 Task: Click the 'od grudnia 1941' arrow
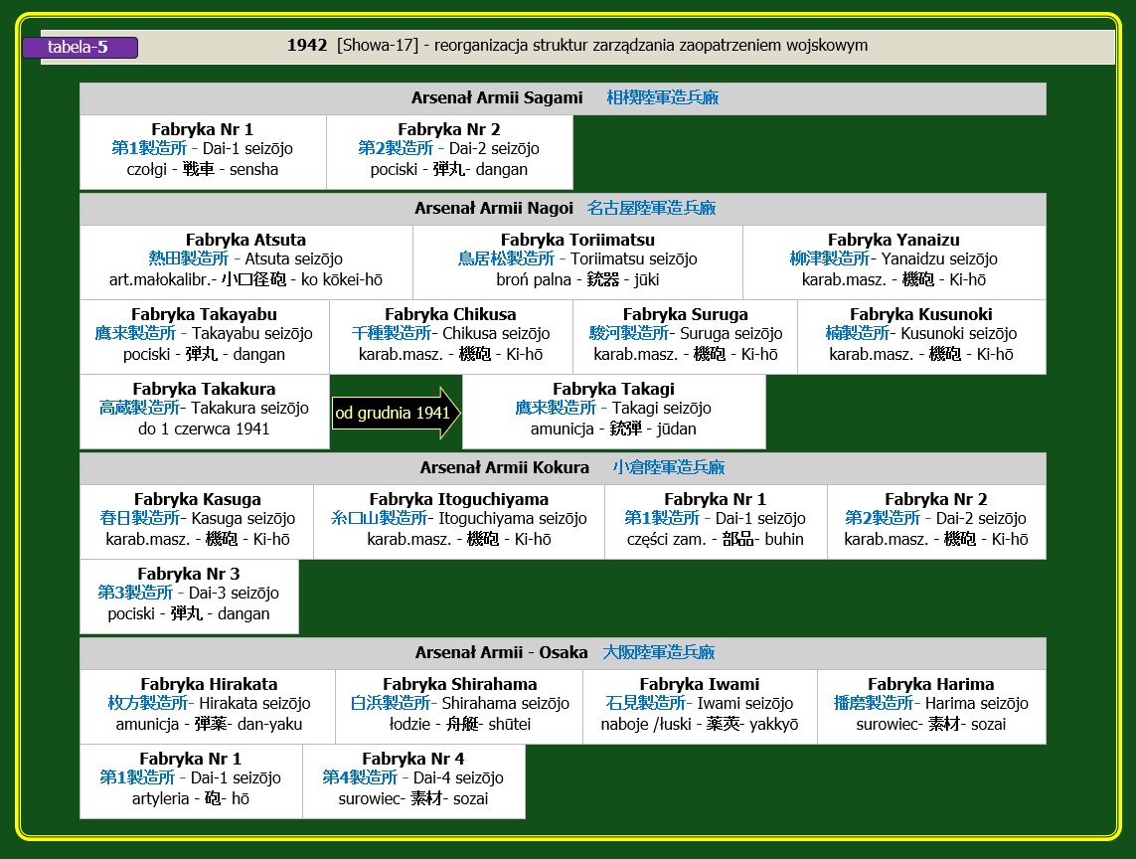click(396, 413)
